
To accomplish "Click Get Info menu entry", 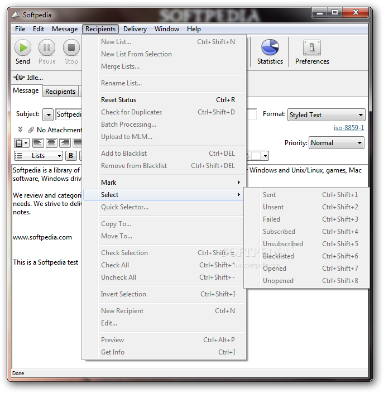I will tap(165, 352).
